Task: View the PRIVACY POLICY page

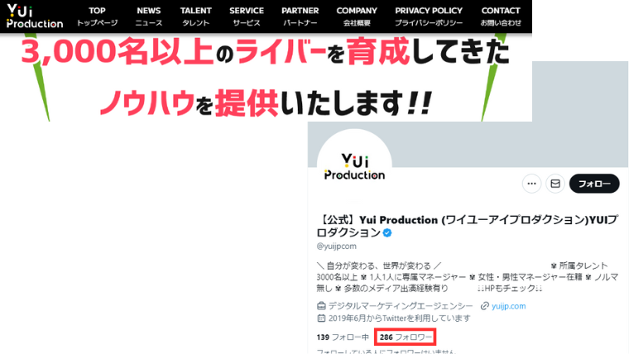Action: click(x=429, y=17)
